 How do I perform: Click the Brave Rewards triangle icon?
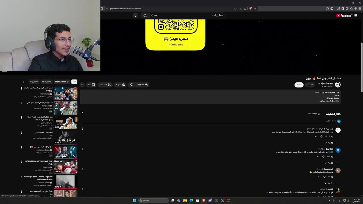coord(255,8)
